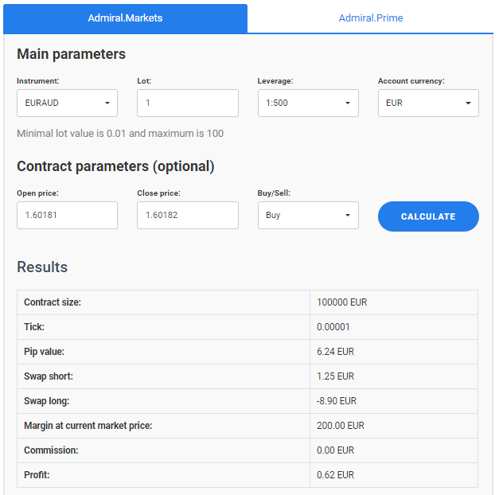The height and width of the screenshot is (495, 499).
Task: Click the CALCULATE button
Action: (x=428, y=216)
